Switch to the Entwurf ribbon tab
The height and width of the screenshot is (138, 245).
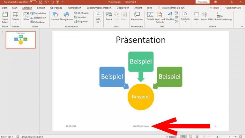click(x=41, y=7)
